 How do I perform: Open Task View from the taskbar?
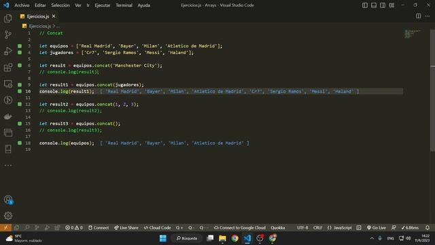click(210, 238)
